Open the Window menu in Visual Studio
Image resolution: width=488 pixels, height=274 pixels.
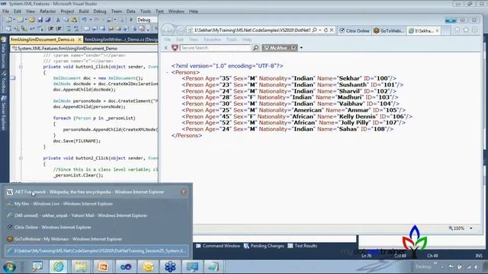tap(176, 11)
